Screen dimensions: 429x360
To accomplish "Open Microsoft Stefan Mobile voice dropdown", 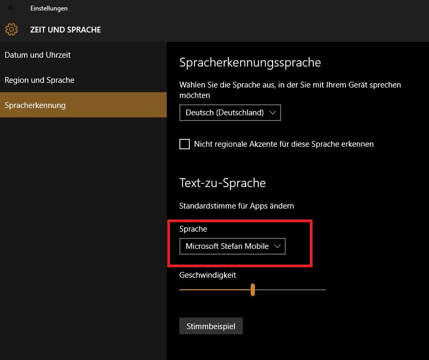I will (232, 246).
